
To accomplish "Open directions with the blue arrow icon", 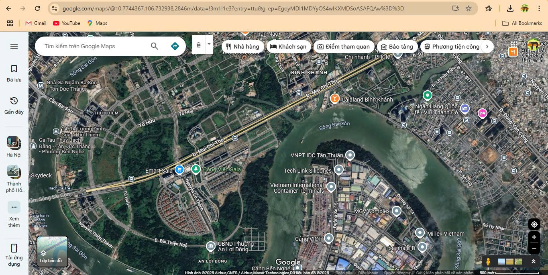I will (x=175, y=46).
